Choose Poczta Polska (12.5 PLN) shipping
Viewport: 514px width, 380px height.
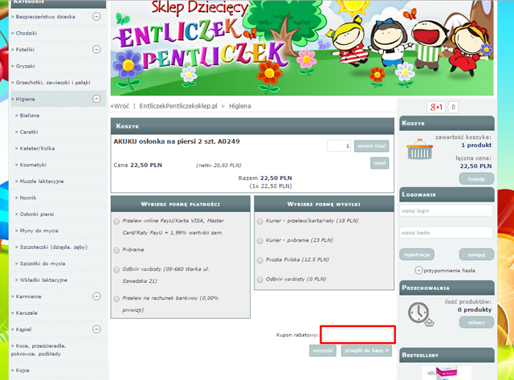pos(259,260)
